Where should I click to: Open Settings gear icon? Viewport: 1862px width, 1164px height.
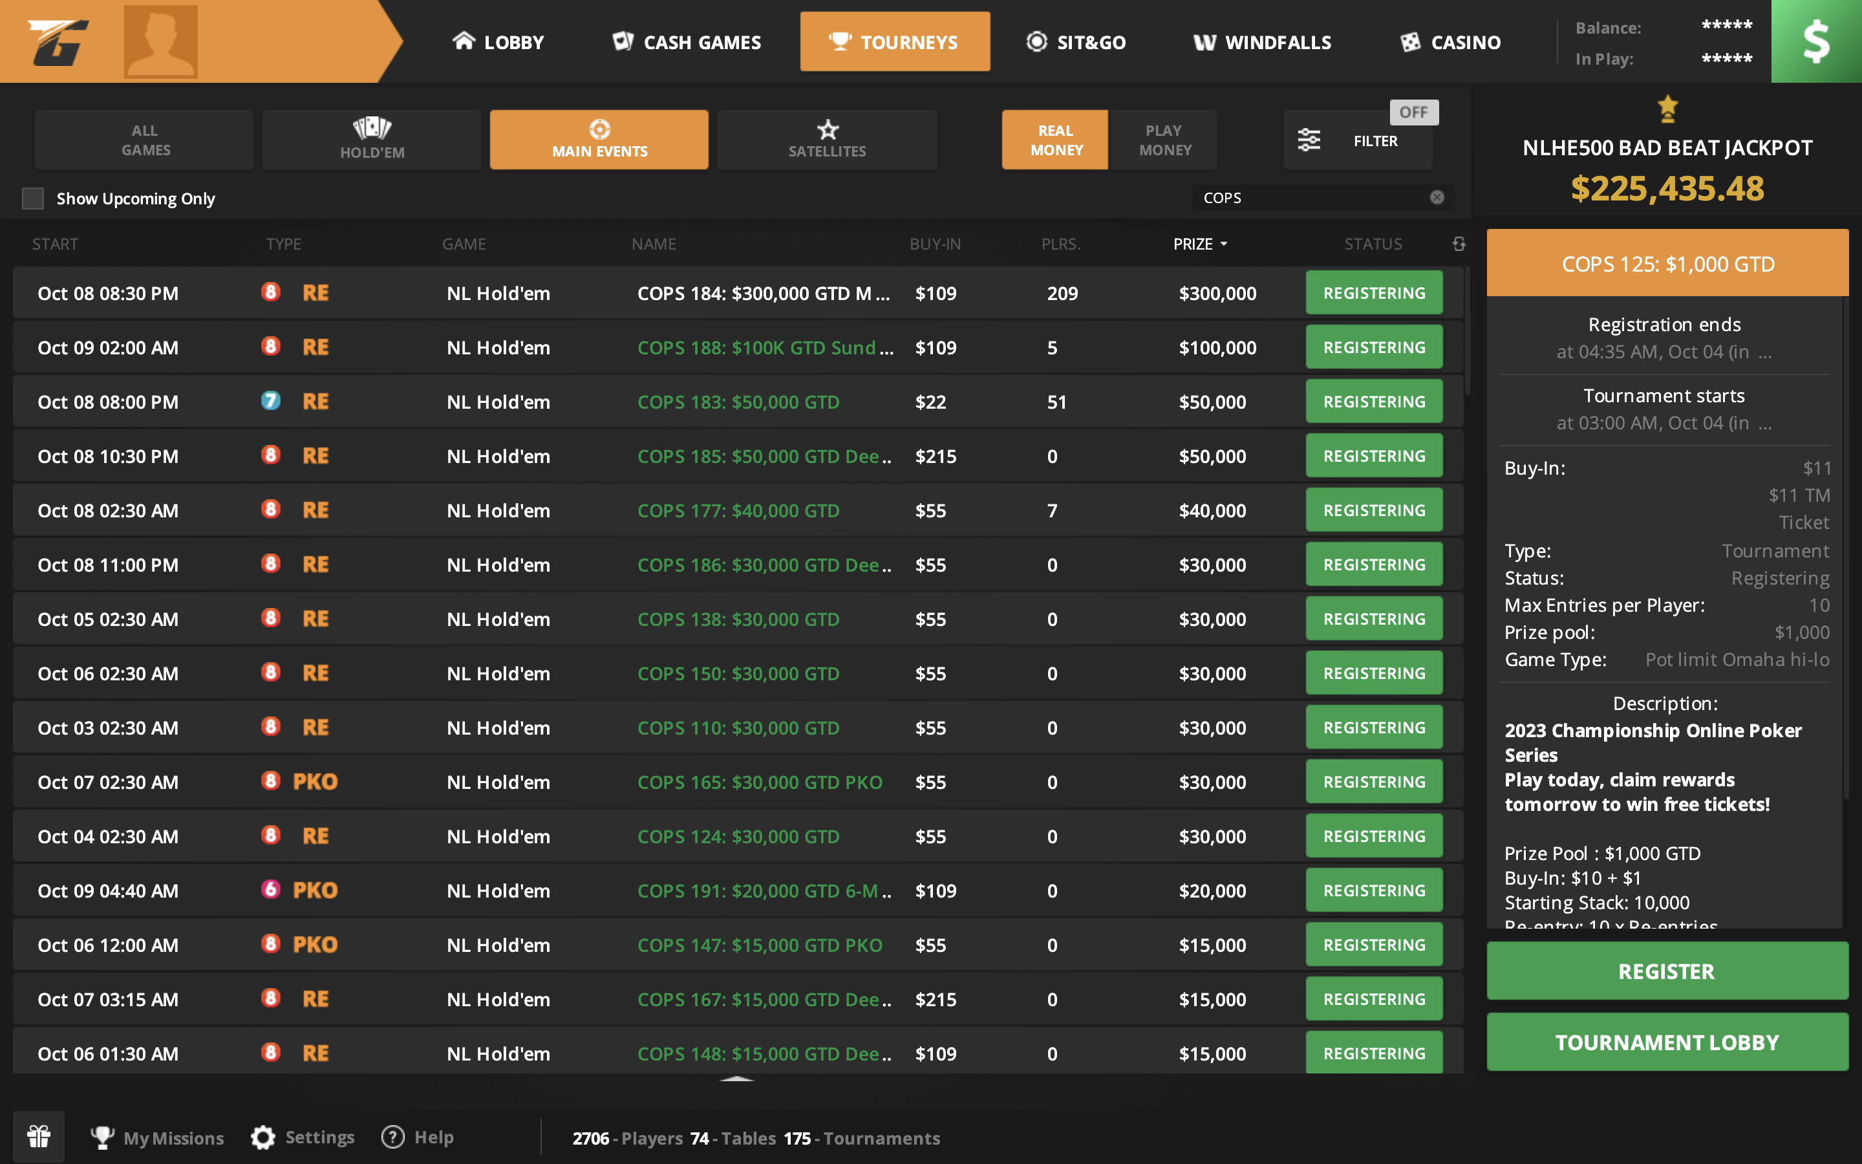point(263,1137)
